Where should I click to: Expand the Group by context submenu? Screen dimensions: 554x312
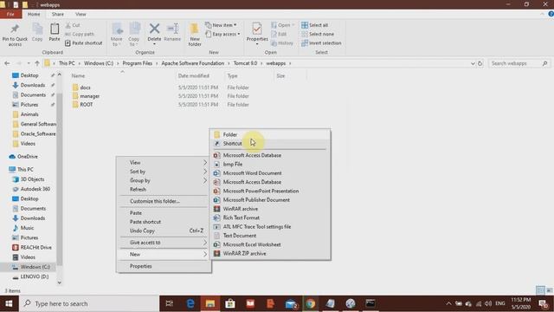tap(164, 180)
